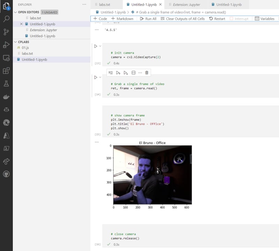Open Explorer more actions ellipsis
The image size is (279, 251).
click(84, 5)
